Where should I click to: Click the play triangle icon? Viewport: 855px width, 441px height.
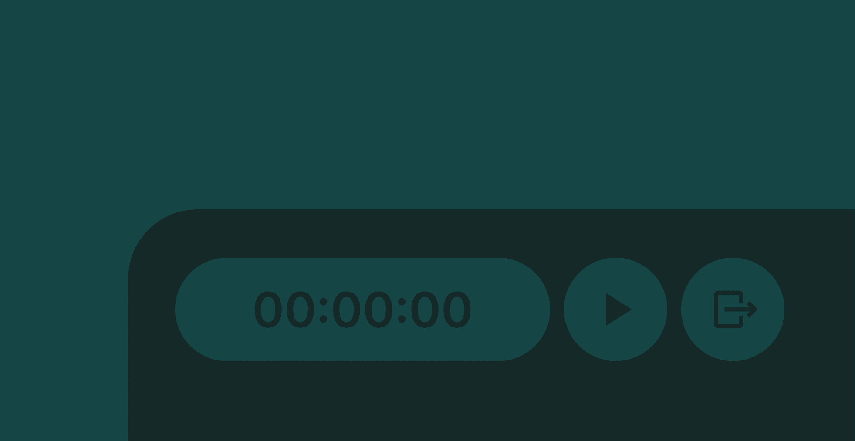pos(618,309)
